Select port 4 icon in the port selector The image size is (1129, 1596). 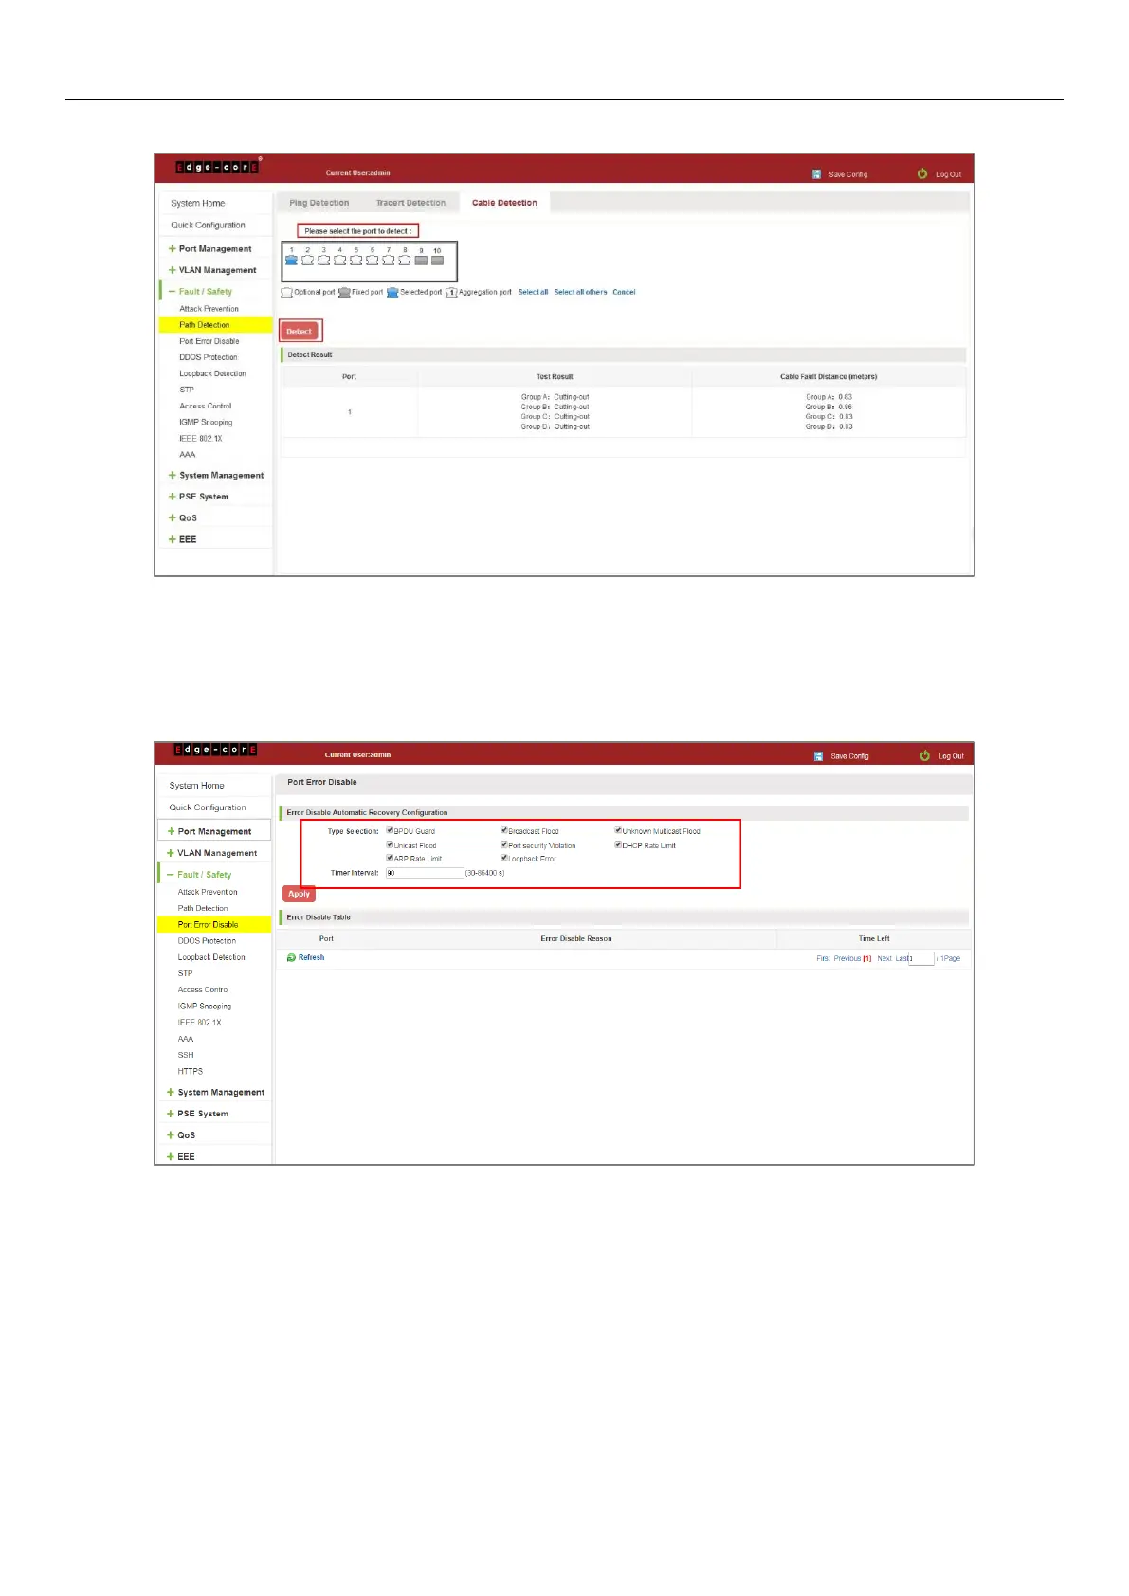coord(339,260)
